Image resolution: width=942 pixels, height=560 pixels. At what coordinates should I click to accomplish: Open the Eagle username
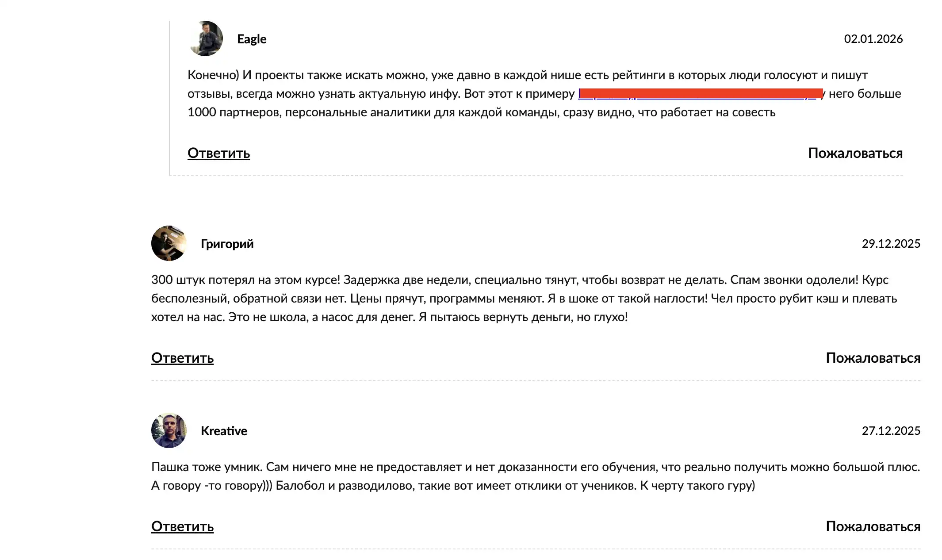(252, 39)
